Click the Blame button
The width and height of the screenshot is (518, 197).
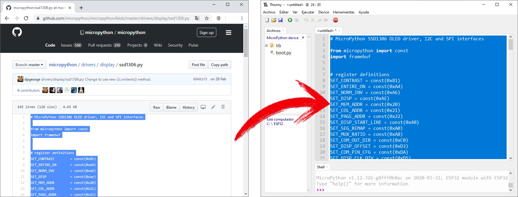coord(171,107)
